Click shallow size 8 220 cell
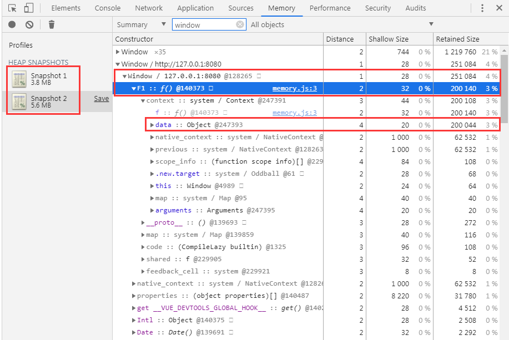 pos(400,296)
